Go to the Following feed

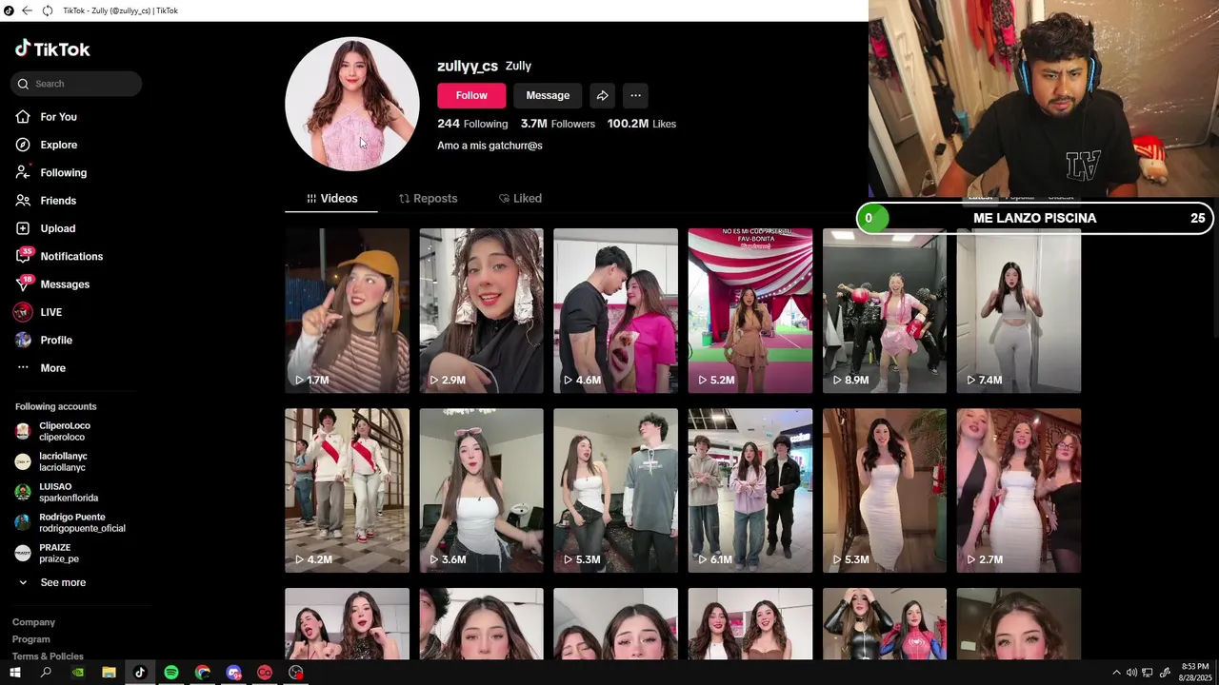coord(50,172)
